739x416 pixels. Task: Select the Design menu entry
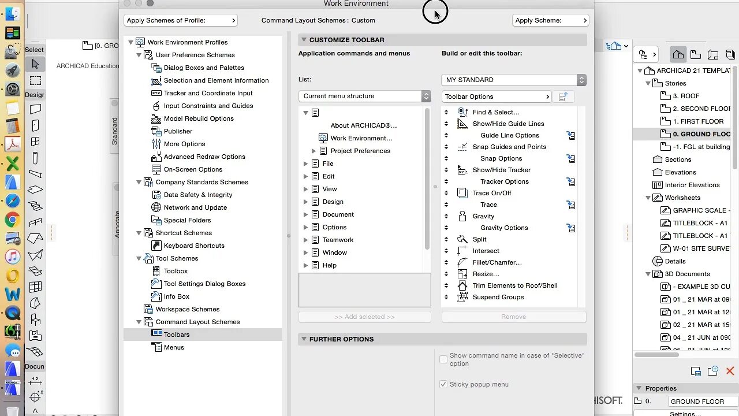click(x=333, y=202)
